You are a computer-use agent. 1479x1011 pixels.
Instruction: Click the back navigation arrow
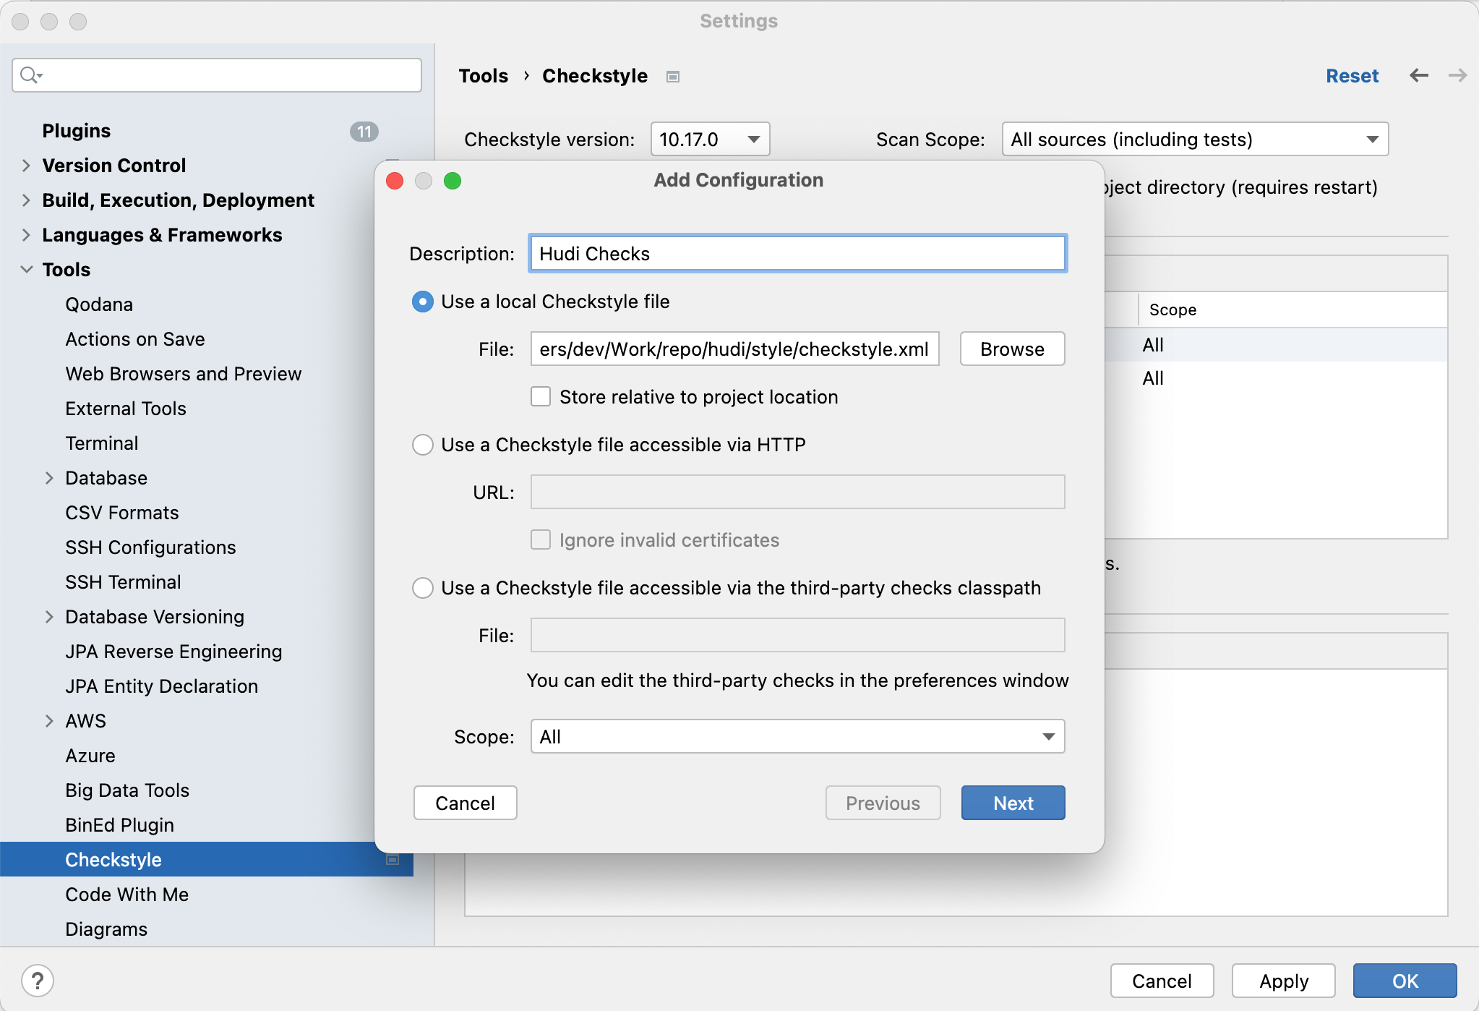point(1418,75)
